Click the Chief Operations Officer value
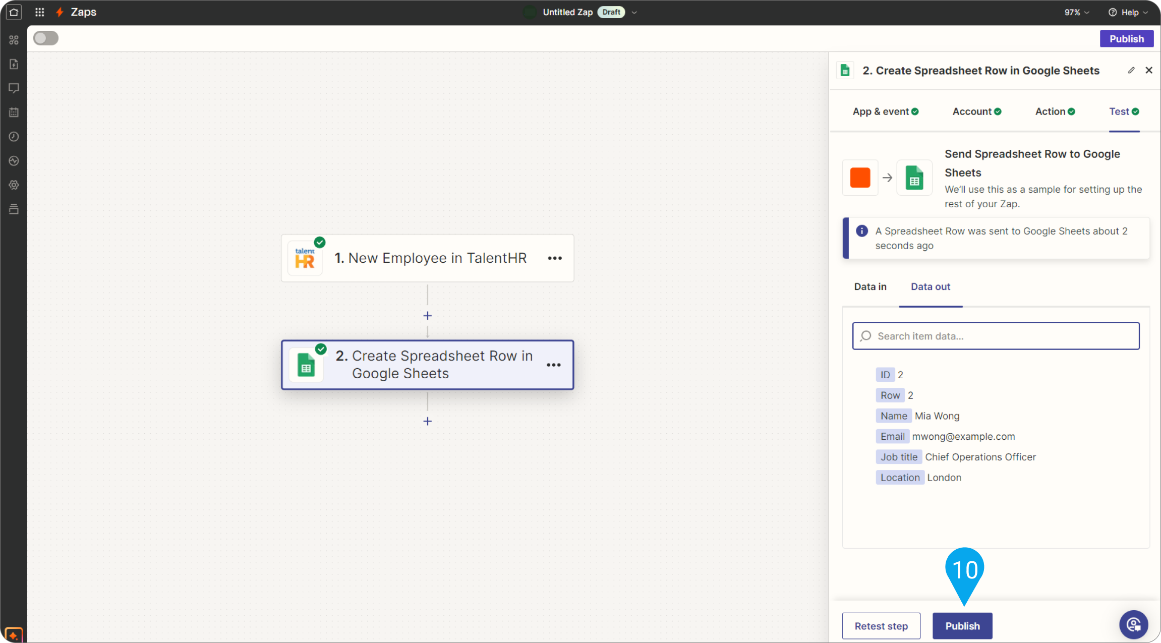This screenshot has height=643, width=1161. click(x=980, y=457)
